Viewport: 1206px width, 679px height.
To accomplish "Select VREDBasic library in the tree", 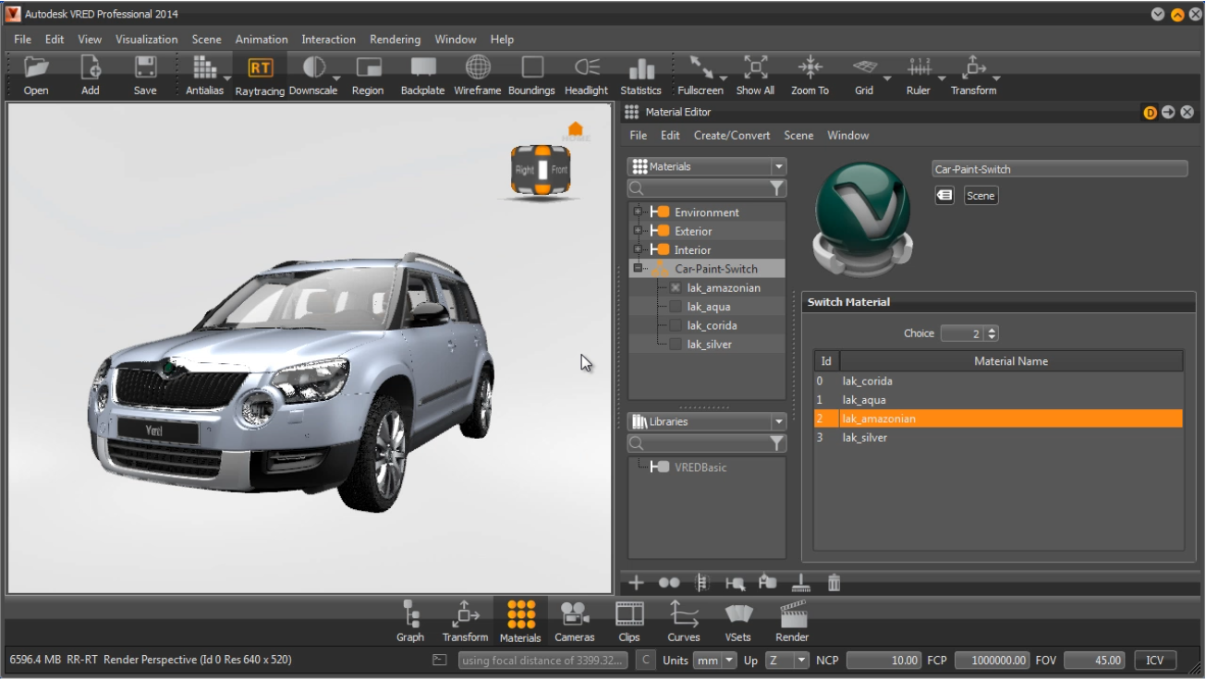I will point(700,467).
